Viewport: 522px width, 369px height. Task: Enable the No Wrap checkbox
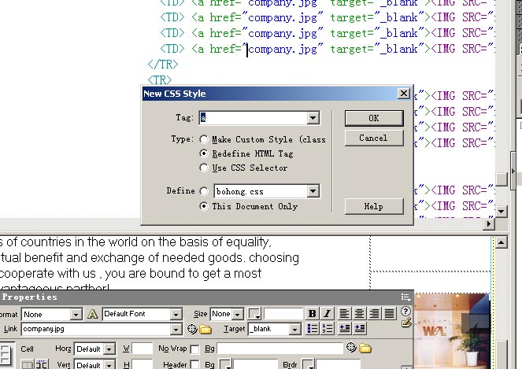(x=194, y=349)
